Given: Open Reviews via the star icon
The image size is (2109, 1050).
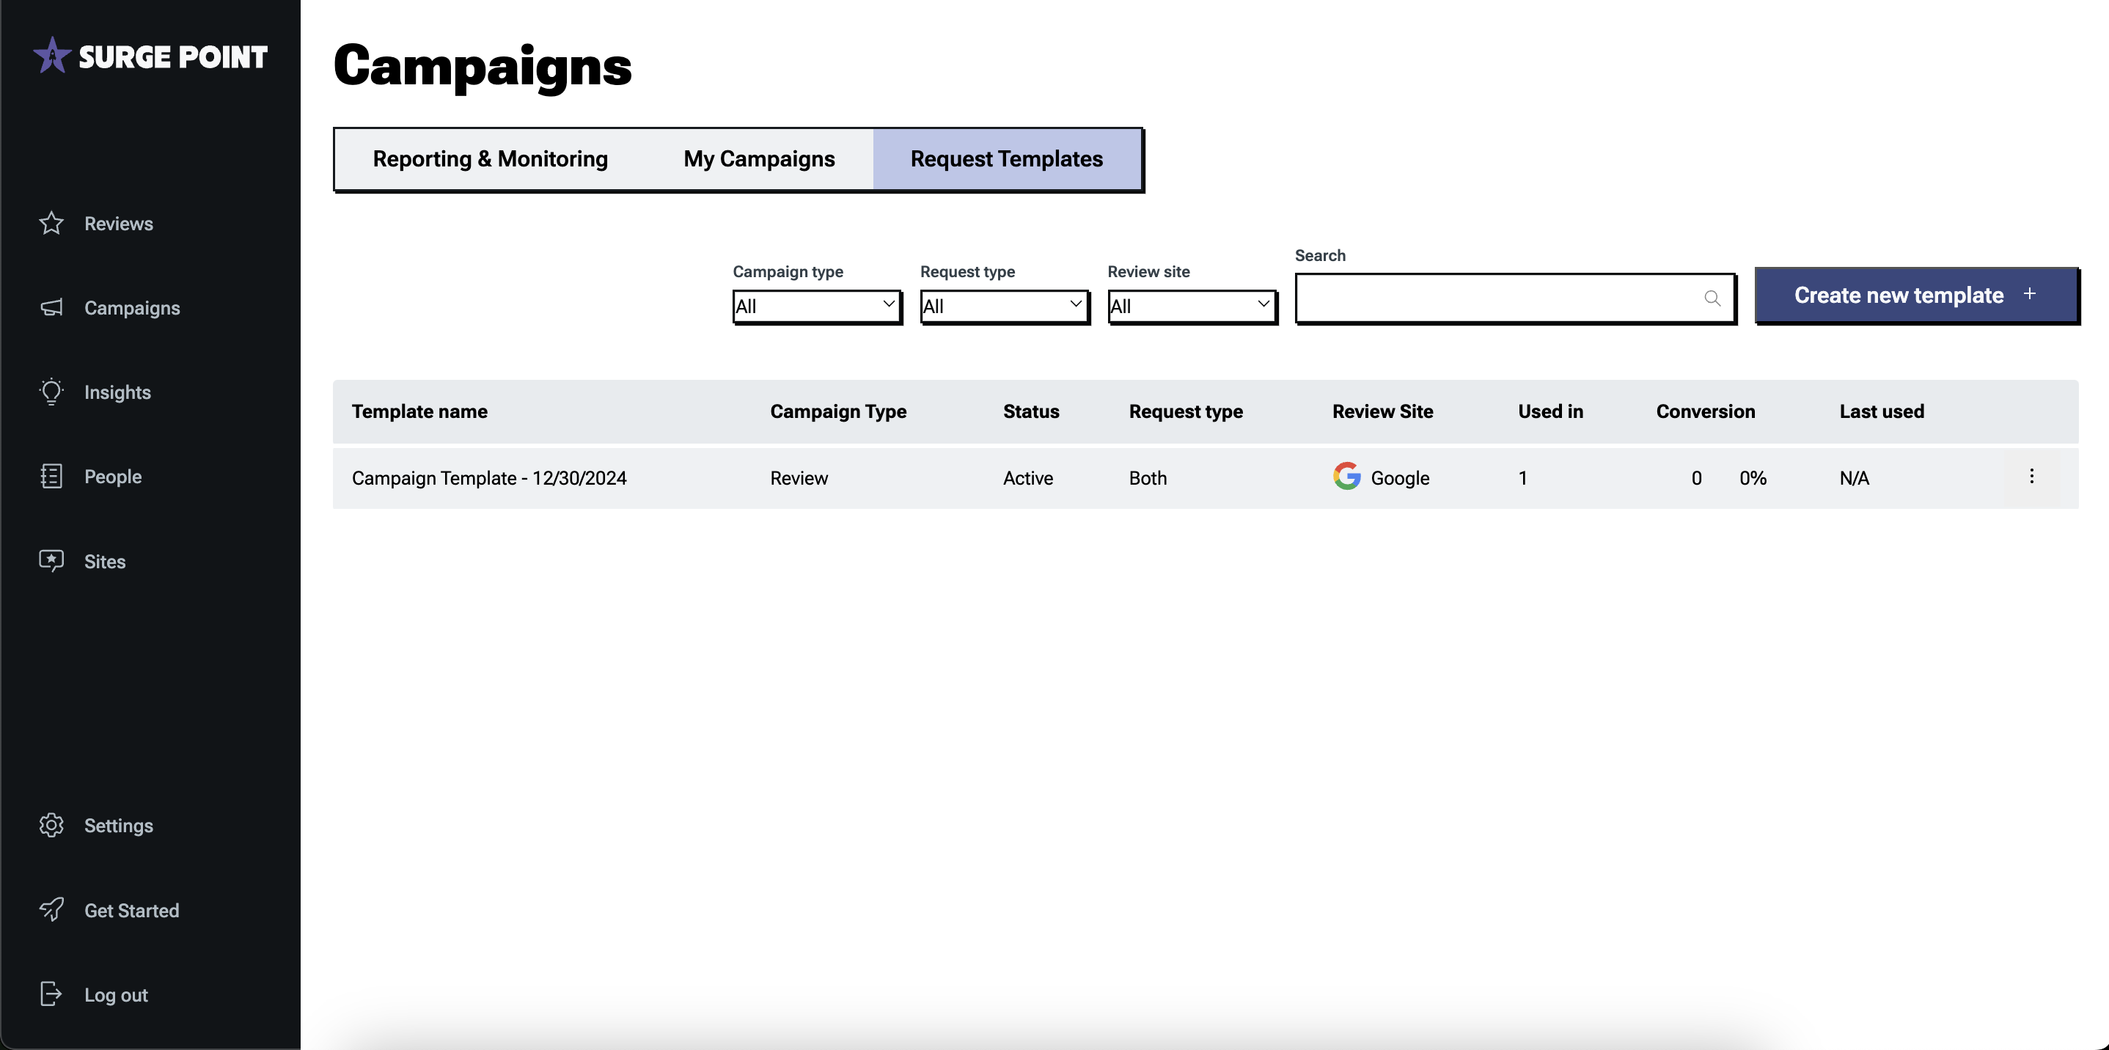Looking at the screenshot, I should (x=51, y=223).
